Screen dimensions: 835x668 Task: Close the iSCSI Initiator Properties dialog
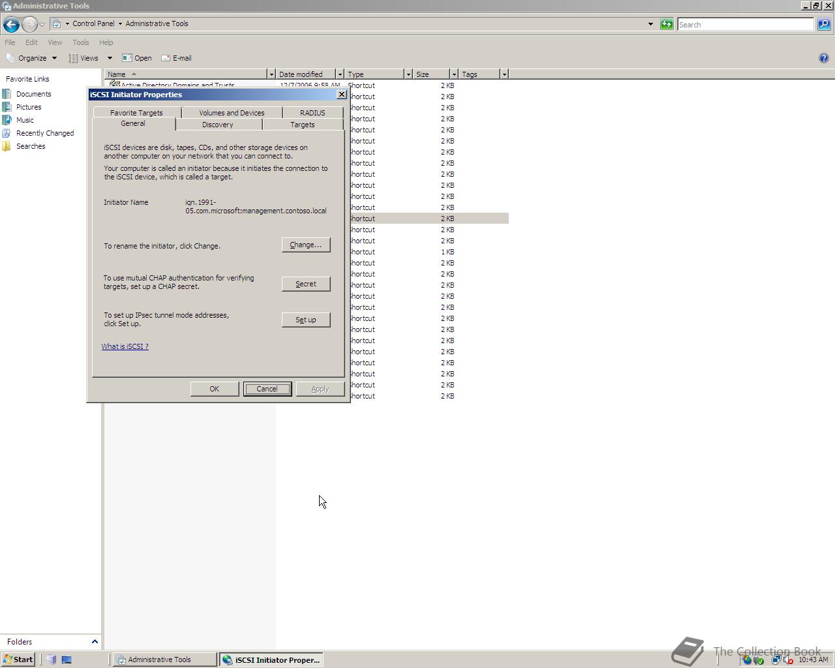click(x=341, y=95)
